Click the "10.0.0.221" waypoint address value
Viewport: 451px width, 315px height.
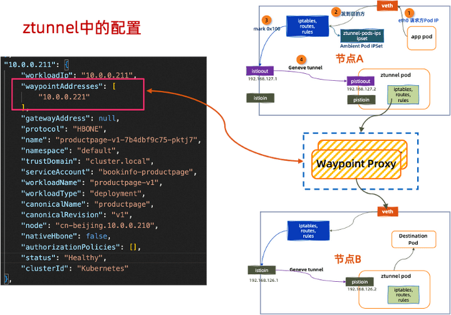pos(64,96)
